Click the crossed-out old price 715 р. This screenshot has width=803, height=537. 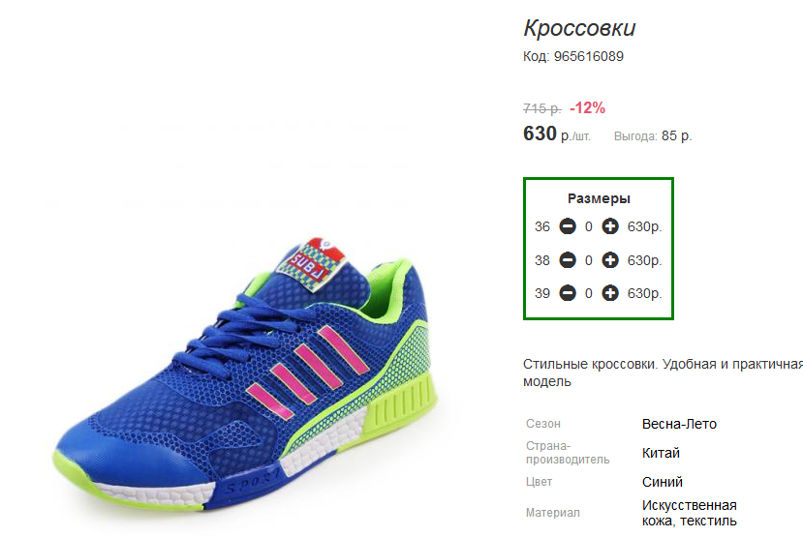coord(541,108)
